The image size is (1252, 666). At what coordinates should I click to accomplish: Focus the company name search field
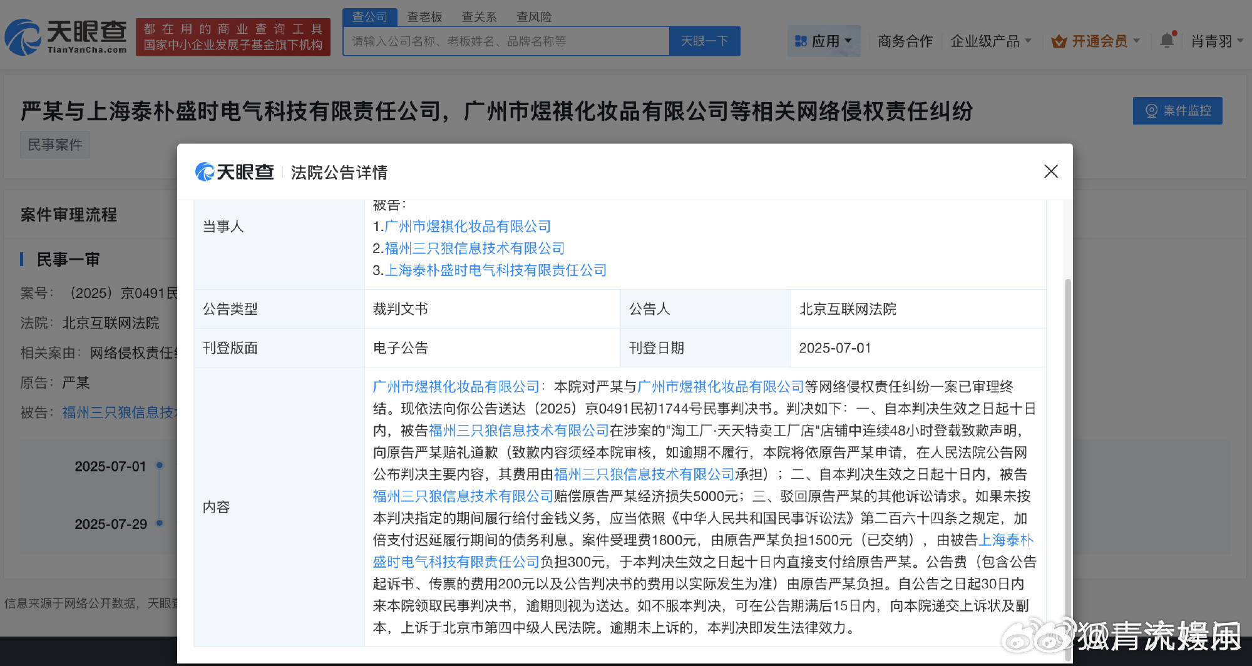(x=506, y=41)
